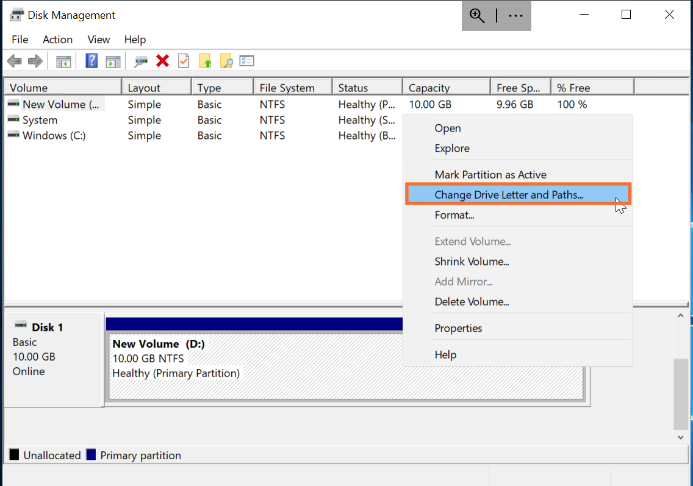Open Properties from the context menu
The width and height of the screenshot is (693, 486).
518,328
